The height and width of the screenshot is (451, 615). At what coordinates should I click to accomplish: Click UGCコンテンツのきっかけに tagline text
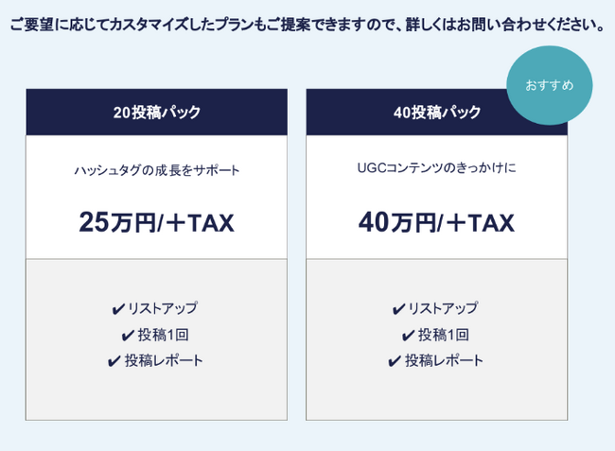pos(436,168)
